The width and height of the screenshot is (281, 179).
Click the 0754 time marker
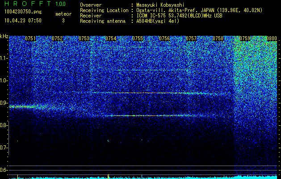coord(111,38)
